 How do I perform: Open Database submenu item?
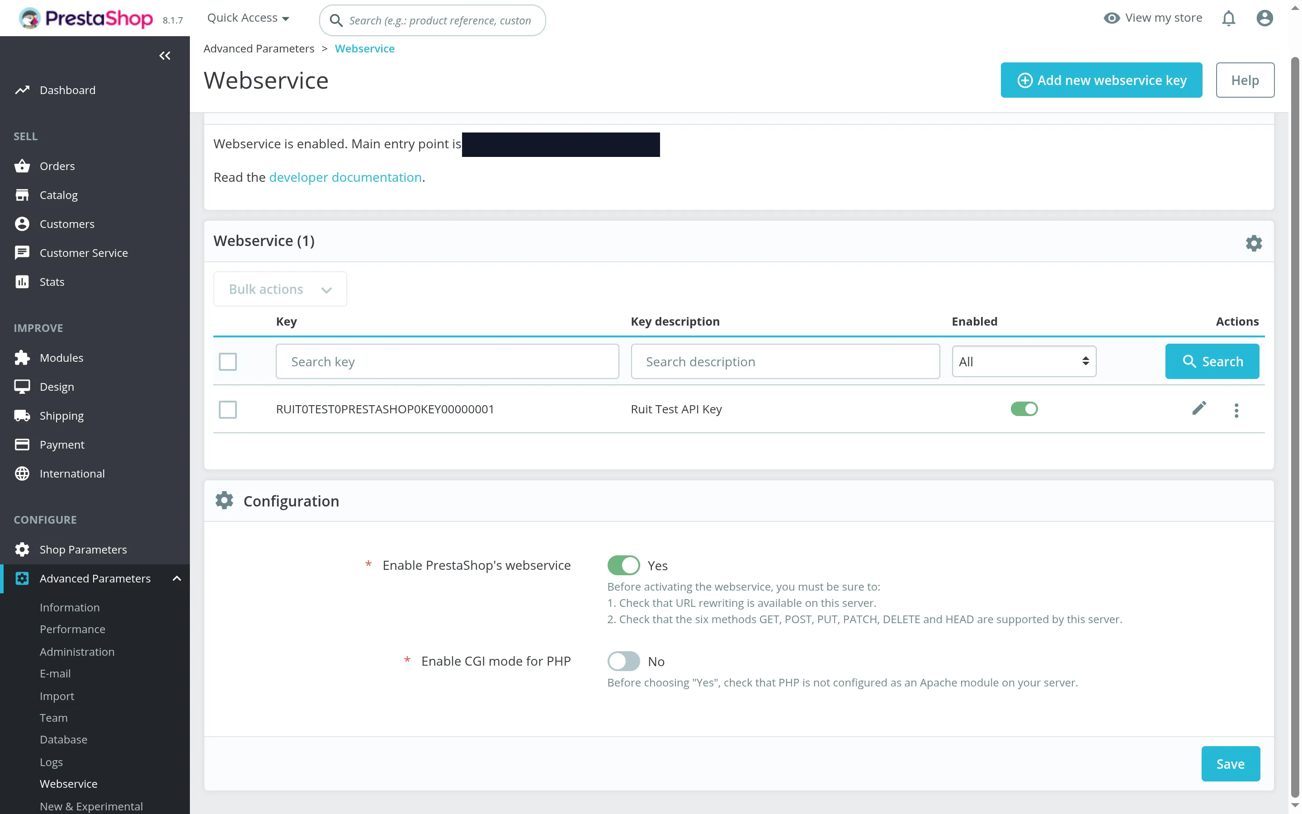click(63, 740)
